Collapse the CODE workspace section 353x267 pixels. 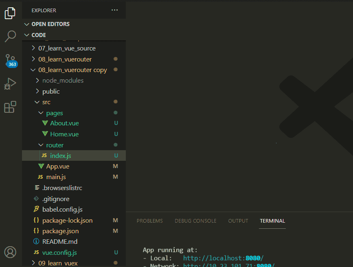point(27,35)
